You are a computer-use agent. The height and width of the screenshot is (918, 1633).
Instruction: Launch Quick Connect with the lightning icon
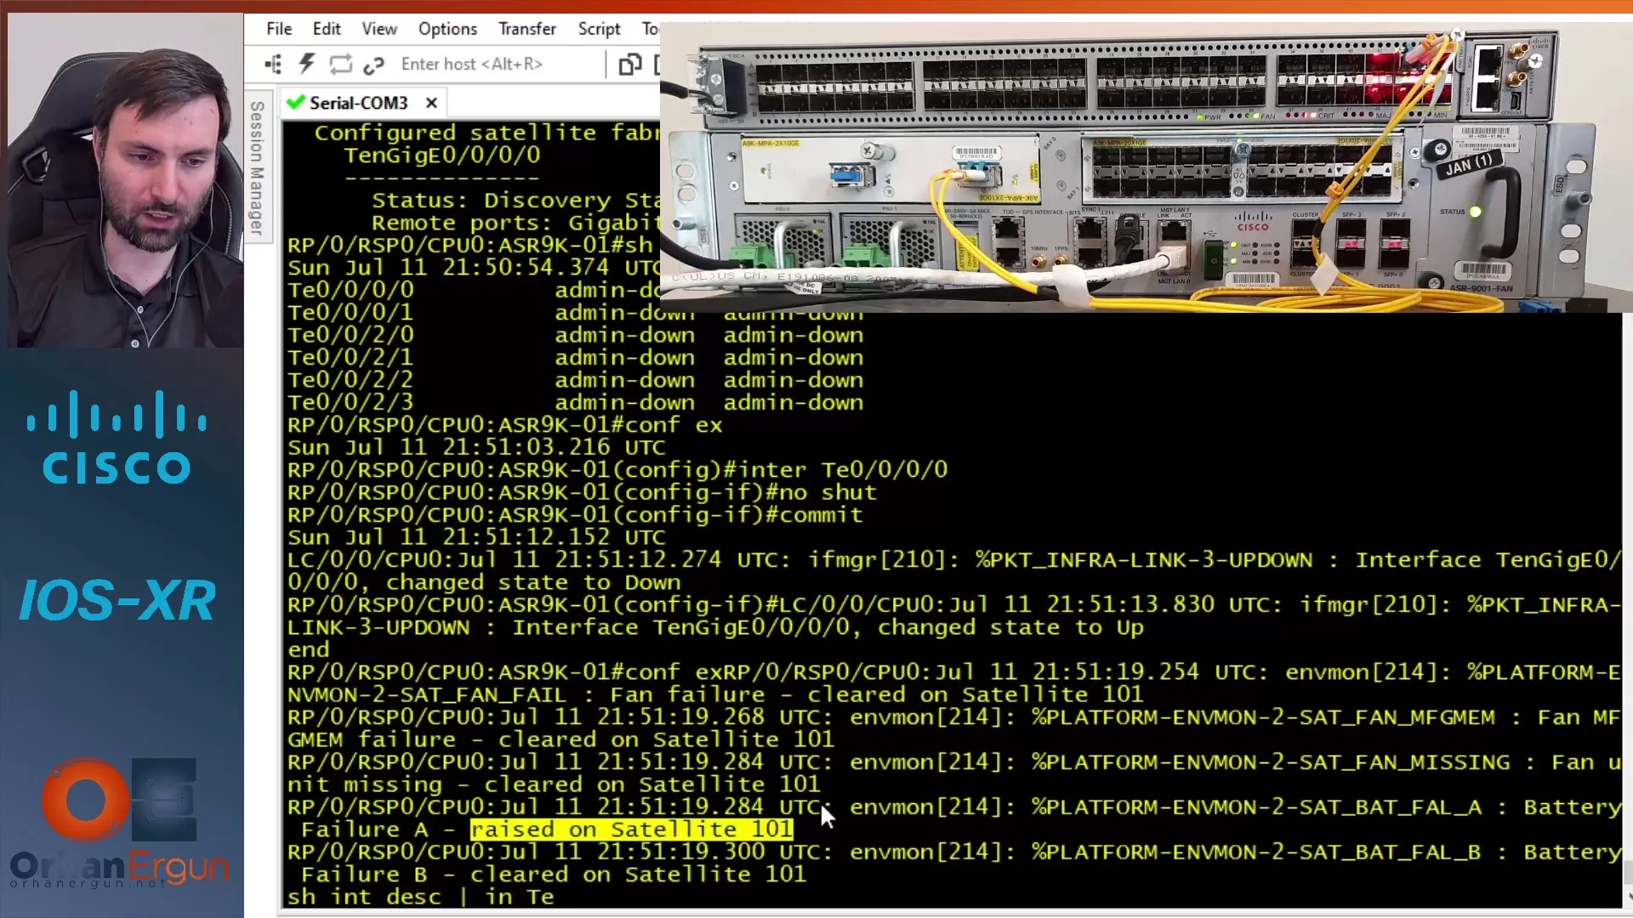tap(306, 64)
